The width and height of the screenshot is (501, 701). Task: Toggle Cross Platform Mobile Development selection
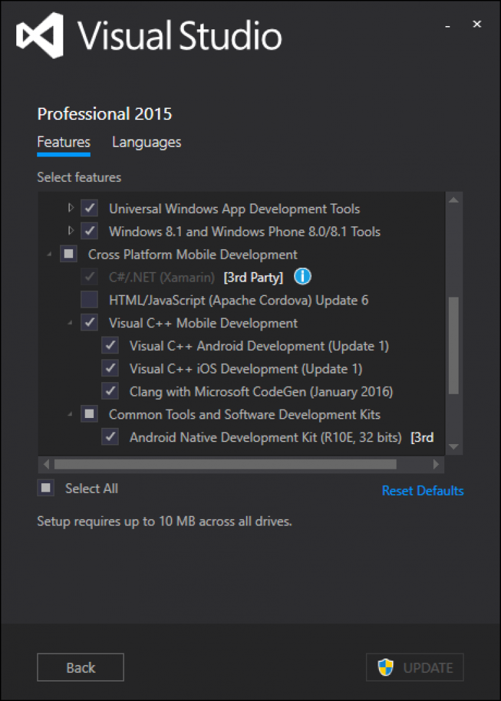pyautogui.click(x=68, y=254)
